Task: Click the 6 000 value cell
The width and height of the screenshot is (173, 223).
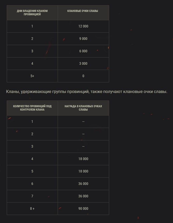Action: pyautogui.click(x=83, y=51)
